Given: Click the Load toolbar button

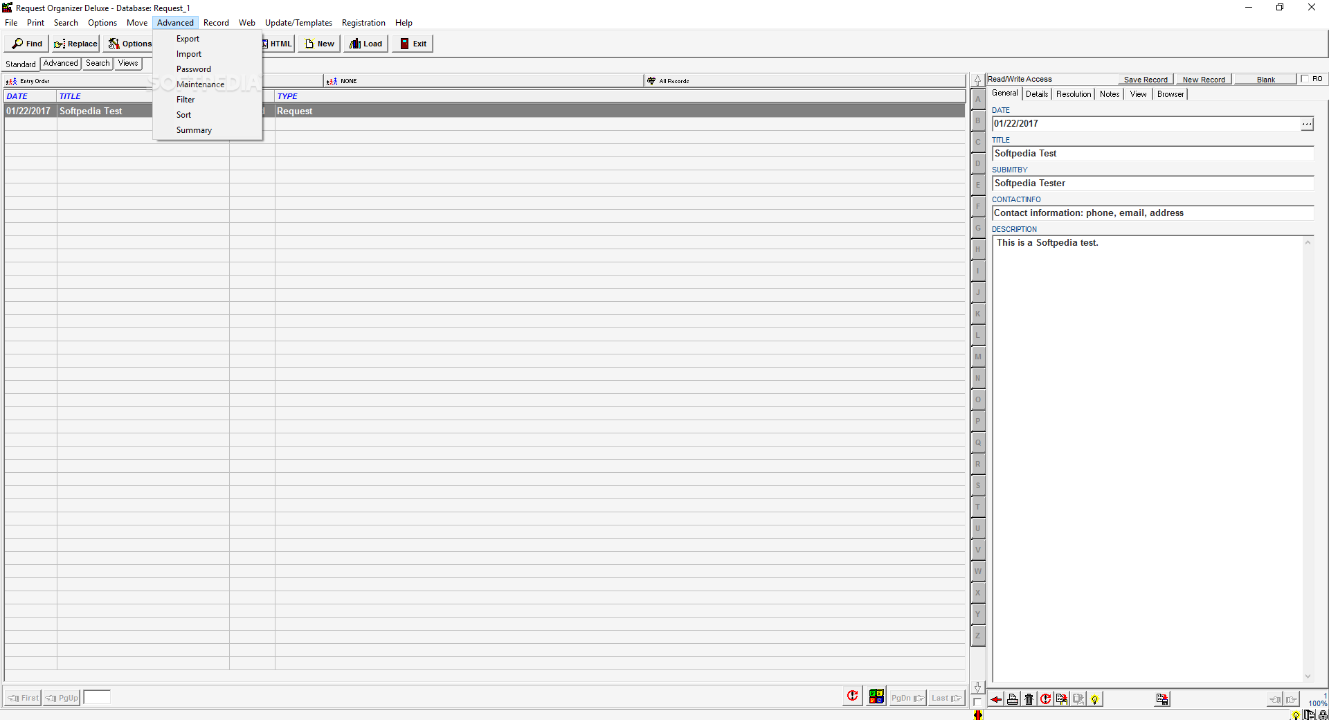Looking at the screenshot, I should pos(366,44).
